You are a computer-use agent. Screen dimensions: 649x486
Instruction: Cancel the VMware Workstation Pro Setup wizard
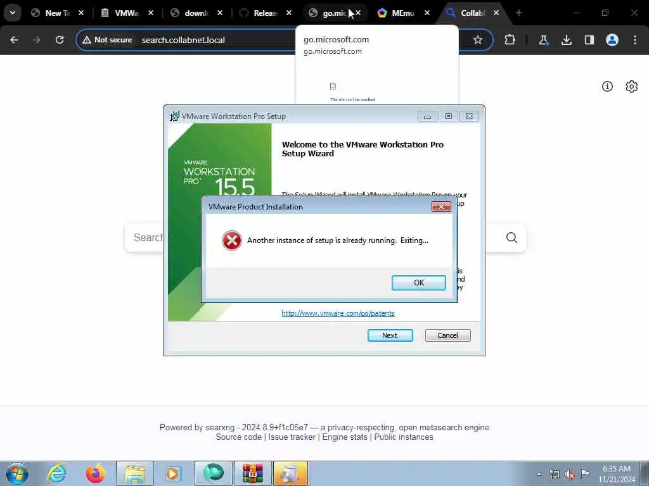(447, 335)
